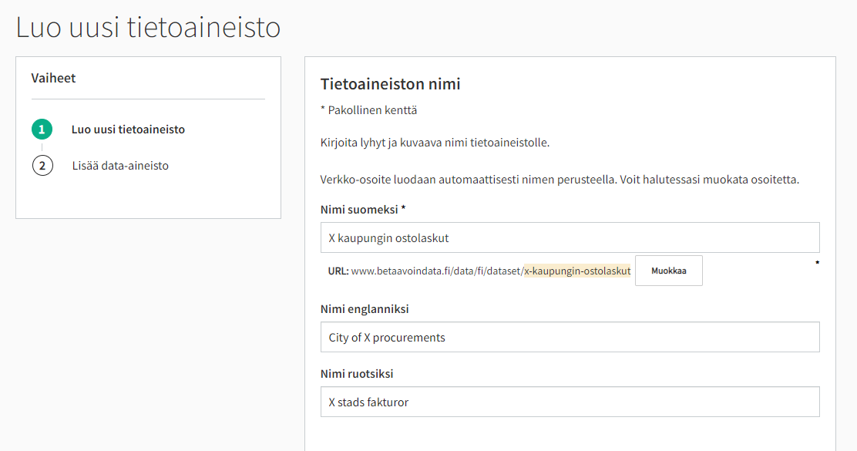Click the green step 1 circle

(x=42, y=130)
